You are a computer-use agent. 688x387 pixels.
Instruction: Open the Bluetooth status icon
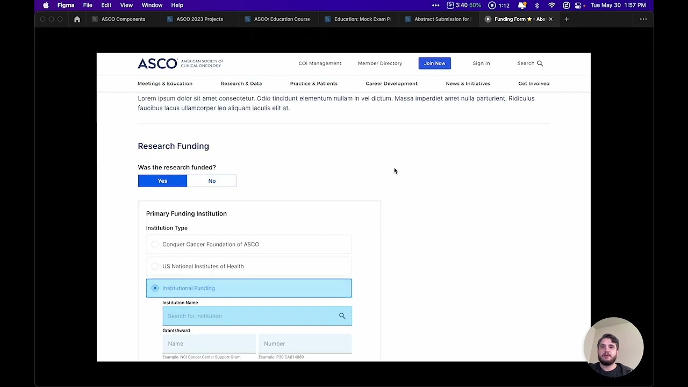(536, 5)
